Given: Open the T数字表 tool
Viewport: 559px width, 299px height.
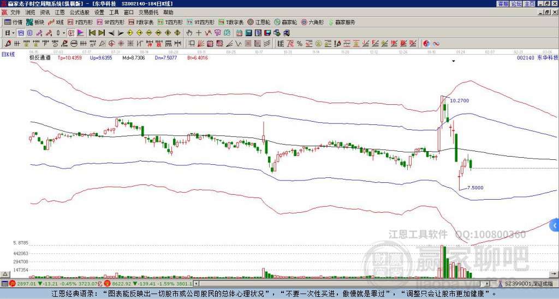Looking at the screenshot, I should [x=231, y=22].
